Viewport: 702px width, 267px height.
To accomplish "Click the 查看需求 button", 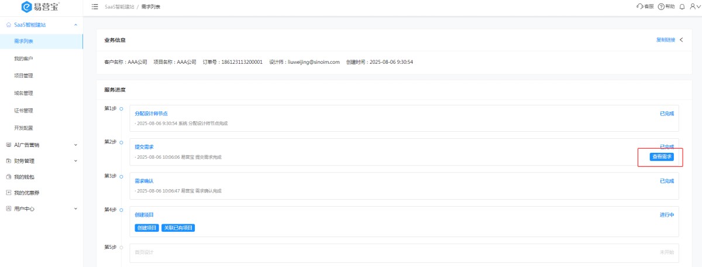I will [662, 156].
